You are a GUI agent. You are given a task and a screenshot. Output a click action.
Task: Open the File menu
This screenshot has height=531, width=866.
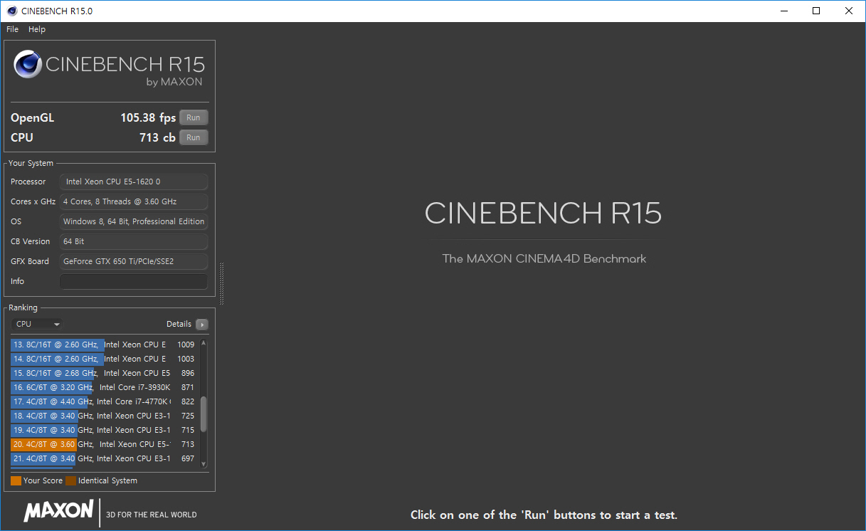(12, 29)
